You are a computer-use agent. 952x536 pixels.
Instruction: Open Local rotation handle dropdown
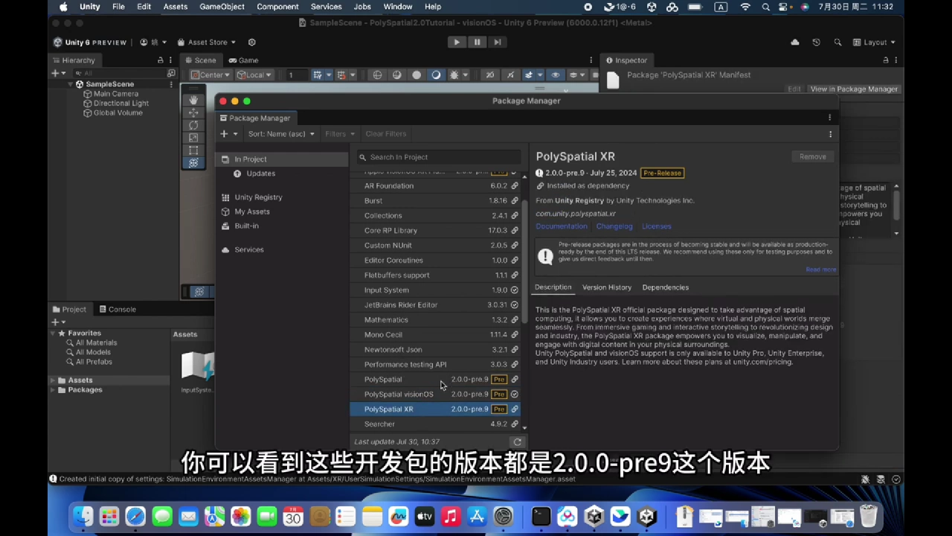[x=254, y=74]
